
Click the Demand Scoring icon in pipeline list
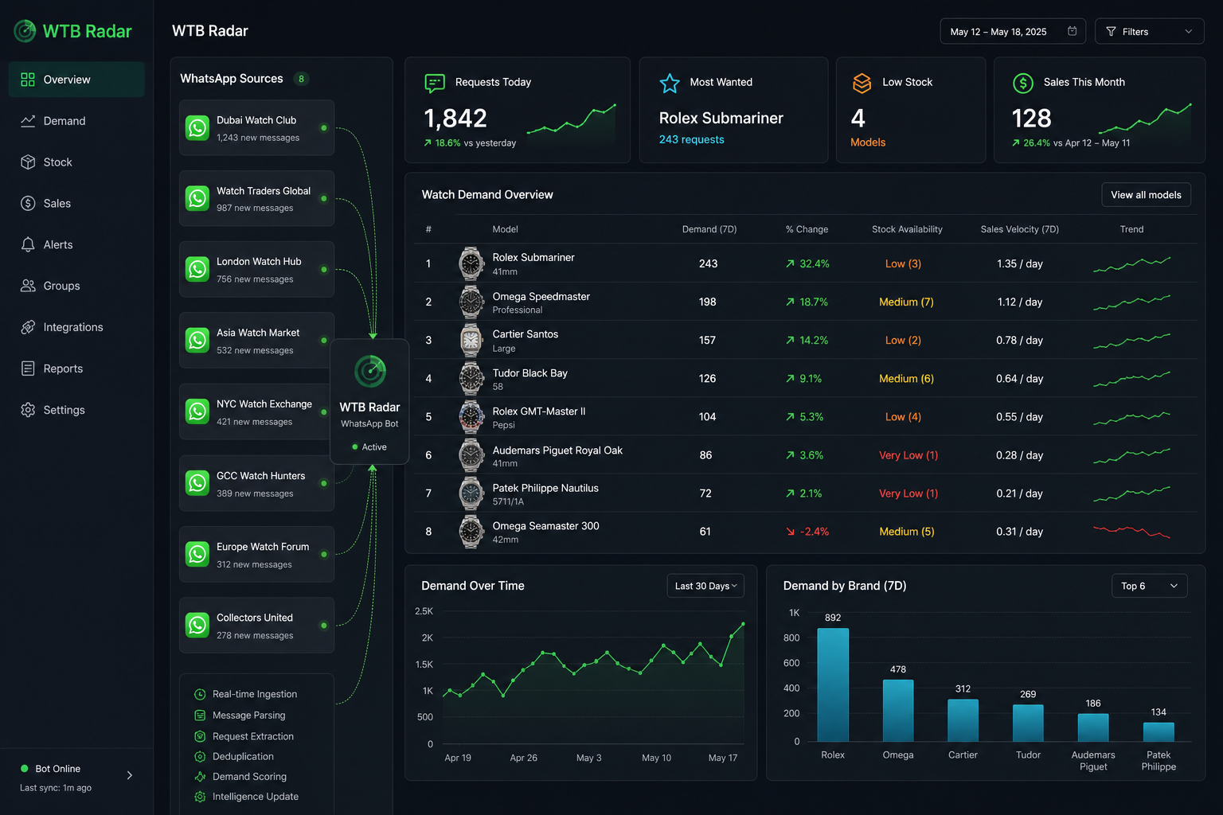click(200, 777)
